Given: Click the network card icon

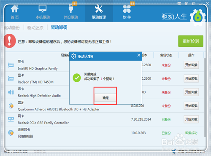Looking at the screenshot, I should [11, 119].
